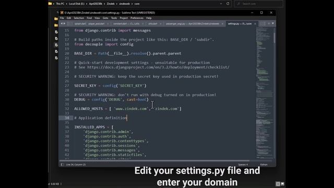334x188 pixels.
Task: Click This PC in Explorer breadcrumb
Action: pyautogui.click(x=60, y=4)
